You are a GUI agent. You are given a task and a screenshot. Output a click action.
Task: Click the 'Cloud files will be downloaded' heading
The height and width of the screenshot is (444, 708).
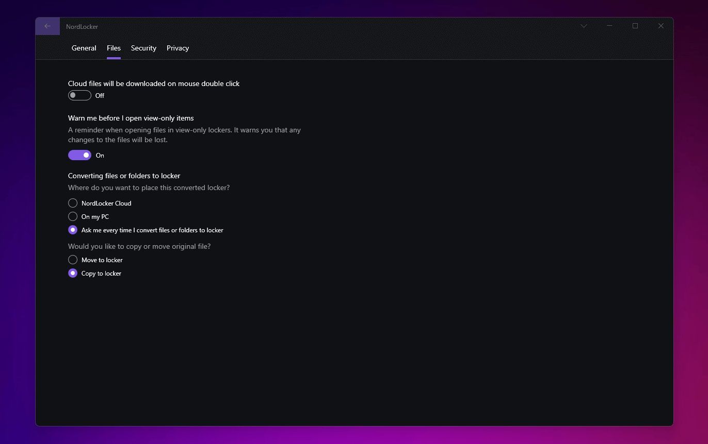click(154, 83)
